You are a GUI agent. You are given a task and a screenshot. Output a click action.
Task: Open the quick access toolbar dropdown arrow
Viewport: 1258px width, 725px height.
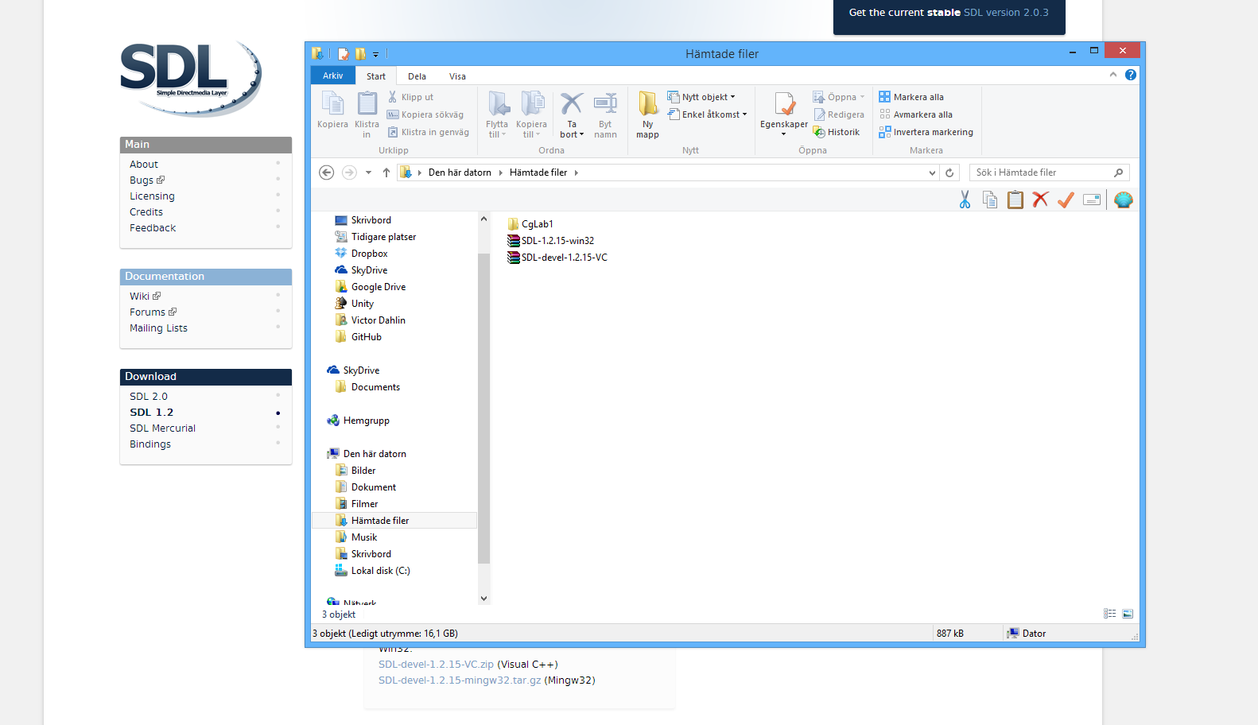375,54
